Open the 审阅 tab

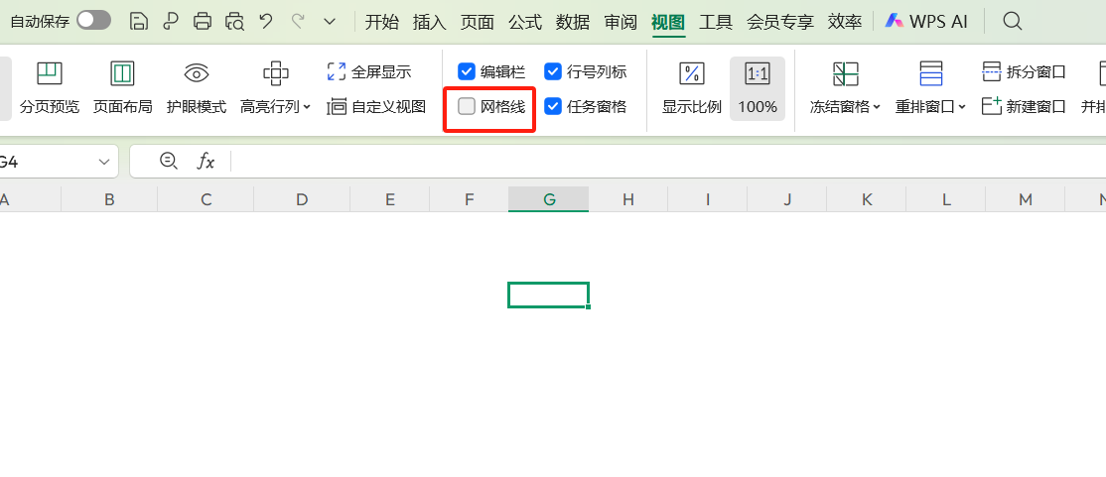coord(621,22)
